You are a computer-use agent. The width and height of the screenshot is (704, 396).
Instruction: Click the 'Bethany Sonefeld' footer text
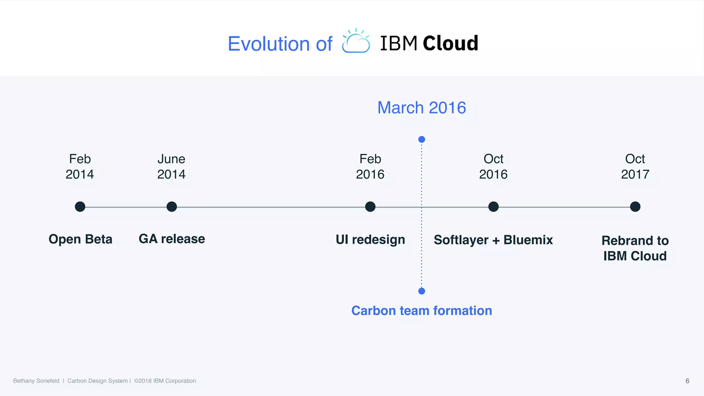coord(36,381)
